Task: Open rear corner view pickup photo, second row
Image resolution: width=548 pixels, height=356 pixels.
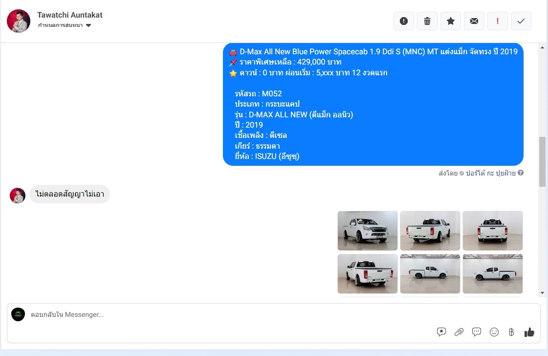Action: [367, 273]
